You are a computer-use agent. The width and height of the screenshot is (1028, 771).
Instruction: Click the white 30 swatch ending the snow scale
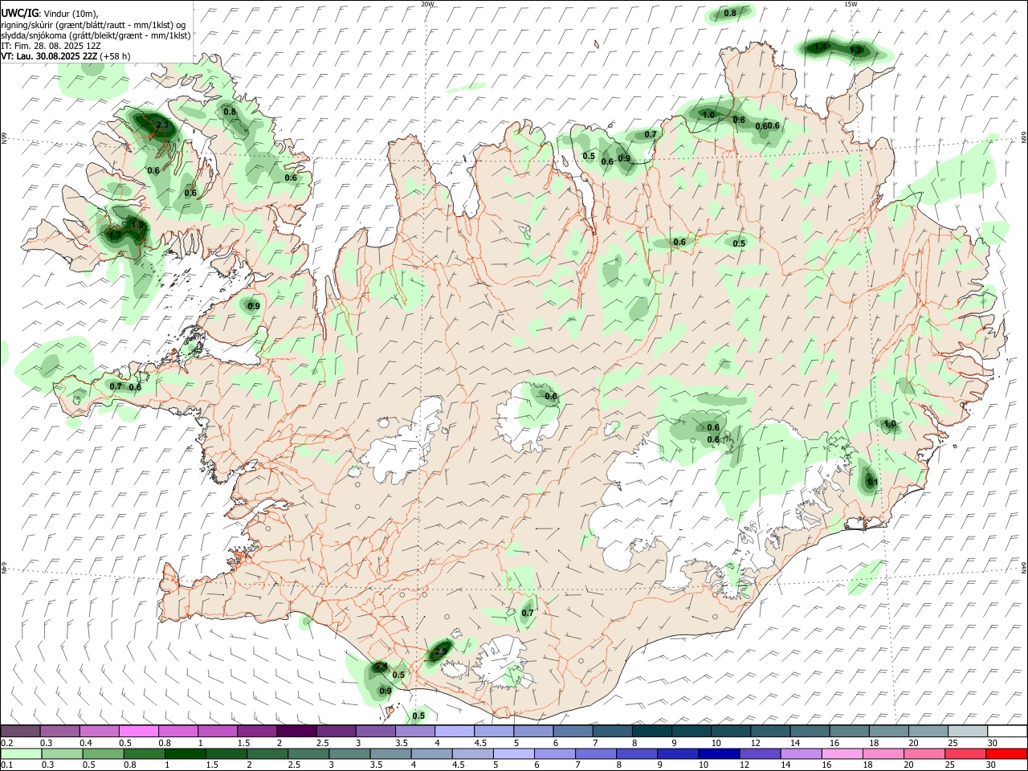tap(1007, 731)
